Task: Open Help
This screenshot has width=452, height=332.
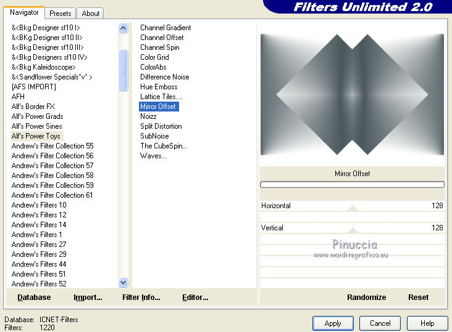Action: [427, 323]
